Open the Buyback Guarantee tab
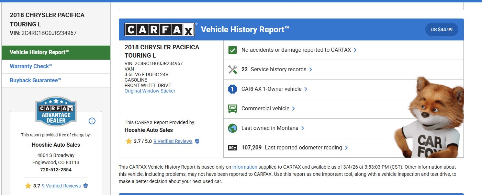 tap(35, 81)
